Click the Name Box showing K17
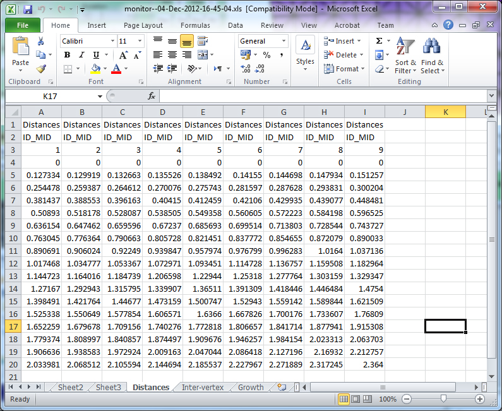This screenshot has width=502, height=411. point(51,96)
